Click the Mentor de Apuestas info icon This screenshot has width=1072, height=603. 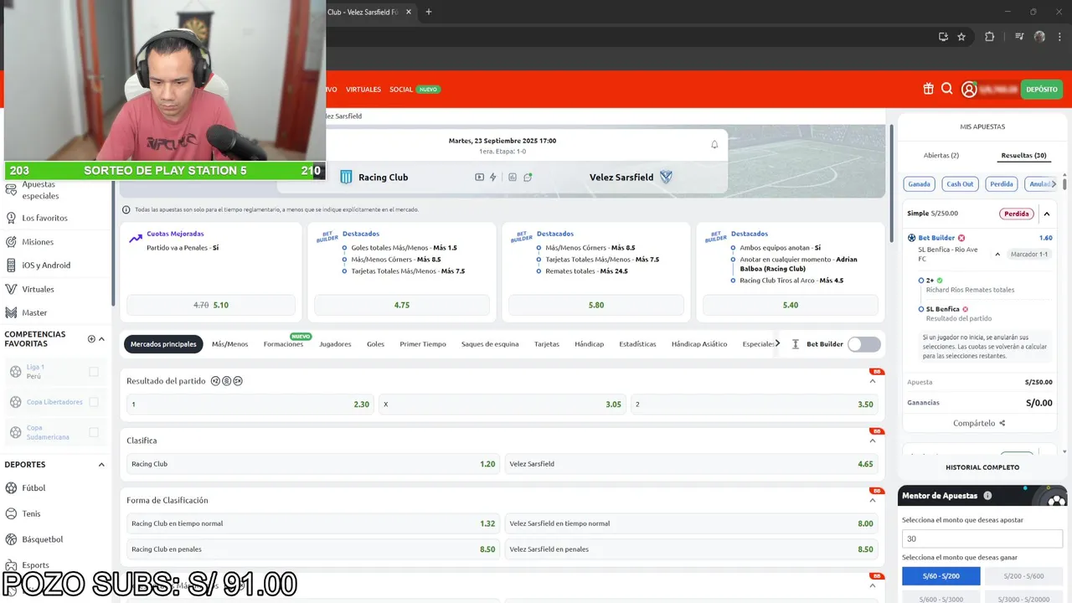(x=987, y=496)
